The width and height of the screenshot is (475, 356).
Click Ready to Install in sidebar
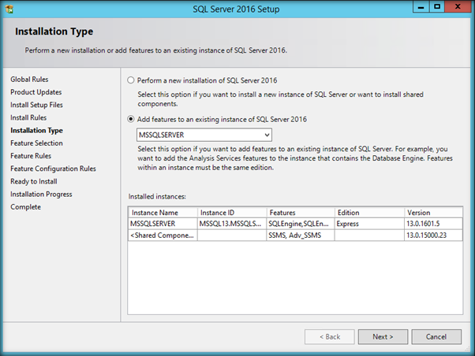[x=36, y=181]
